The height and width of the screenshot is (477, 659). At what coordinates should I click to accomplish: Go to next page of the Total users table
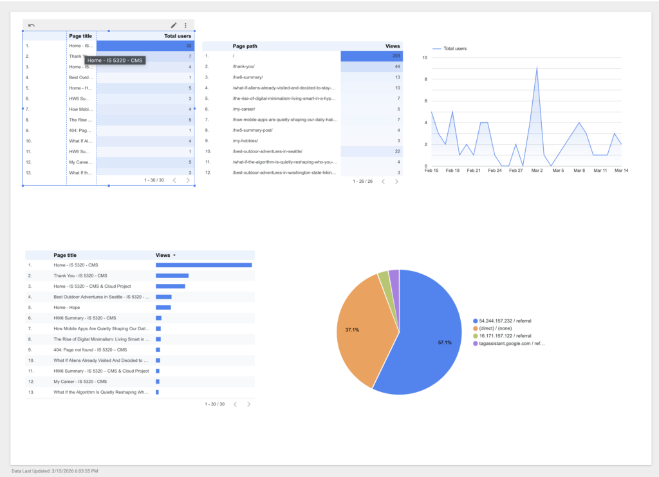(x=188, y=180)
